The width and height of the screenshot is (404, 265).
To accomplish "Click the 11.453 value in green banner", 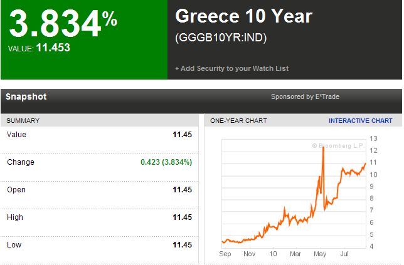I will point(53,48).
